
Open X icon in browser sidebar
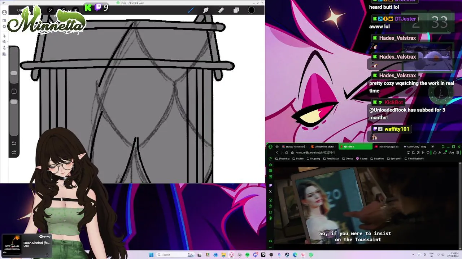pos(270,191)
